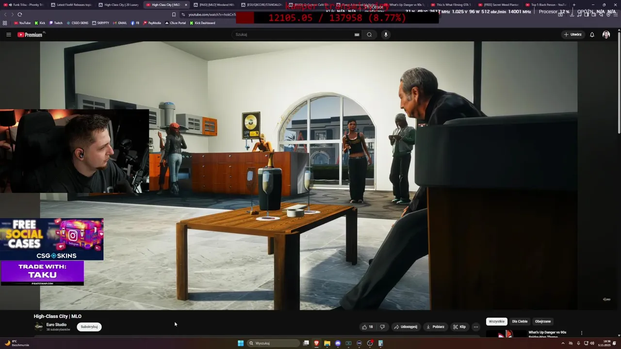Open the taskbar Task View icon
The width and height of the screenshot is (621, 349).
pyautogui.click(x=306, y=343)
